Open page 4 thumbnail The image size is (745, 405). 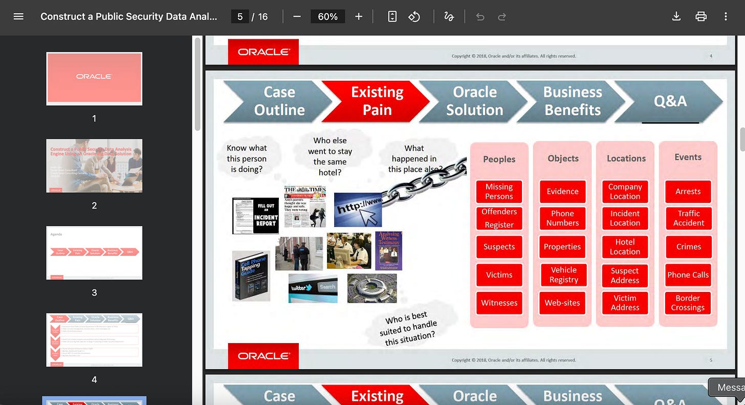94,340
